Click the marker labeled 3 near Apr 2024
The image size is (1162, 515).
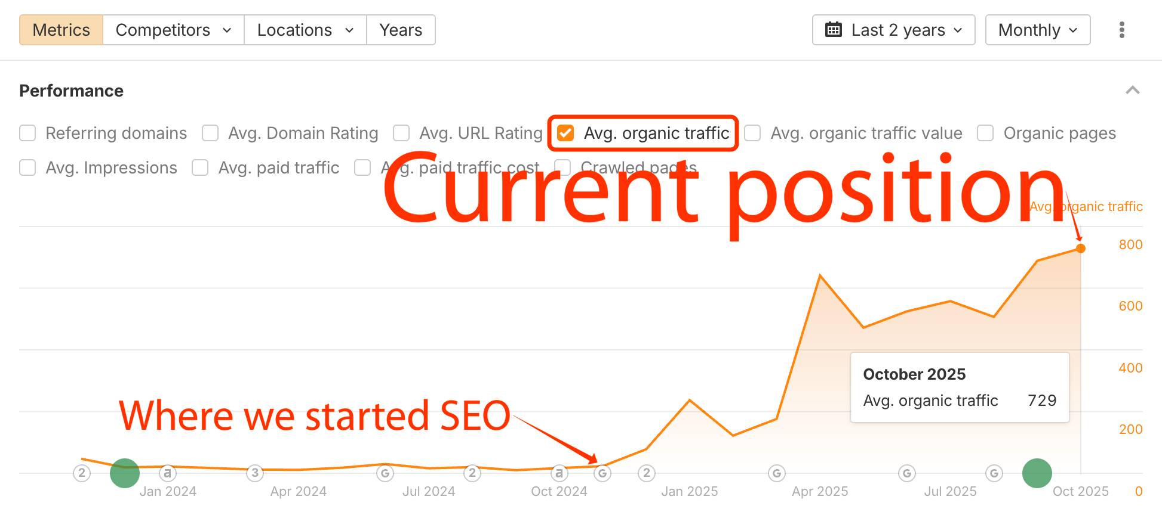[x=255, y=473]
